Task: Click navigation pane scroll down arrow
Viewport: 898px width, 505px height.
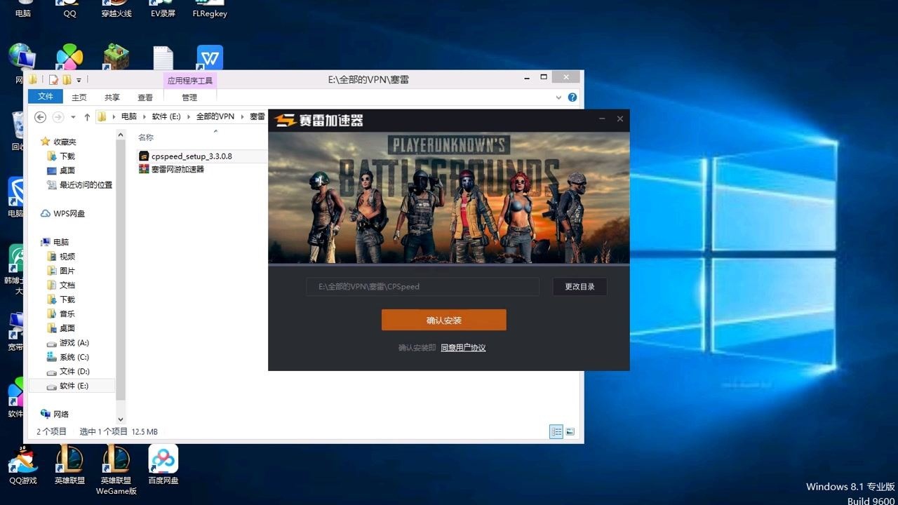Action: [121, 419]
